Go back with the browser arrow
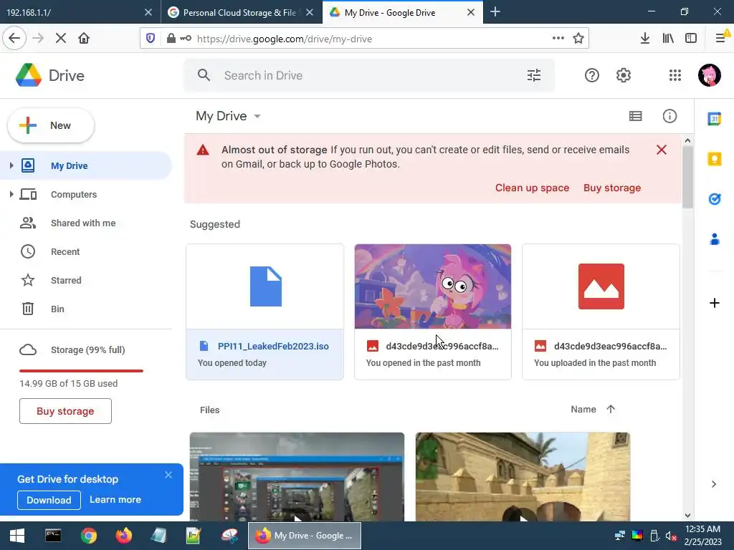The height and width of the screenshot is (550, 734). coord(14,39)
